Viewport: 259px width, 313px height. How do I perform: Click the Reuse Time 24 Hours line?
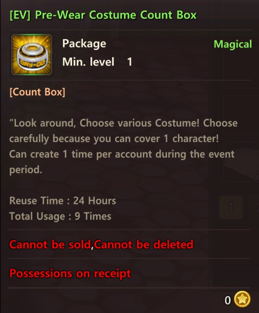pyautogui.click(x=62, y=201)
